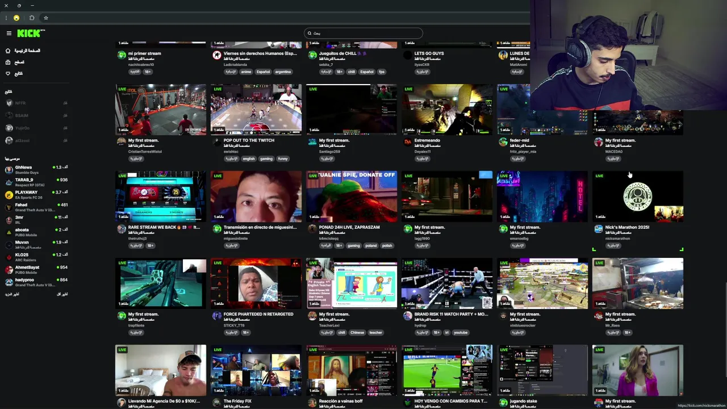
Task: Click the show more link in sidebar
Action: coord(12,294)
